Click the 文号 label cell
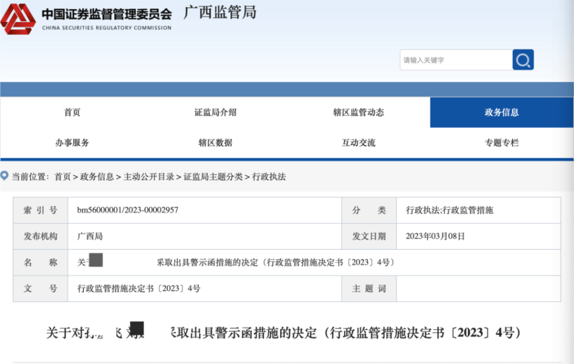Image resolution: width=574 pixels, height=364 pixels. click(x=40, y=289)
